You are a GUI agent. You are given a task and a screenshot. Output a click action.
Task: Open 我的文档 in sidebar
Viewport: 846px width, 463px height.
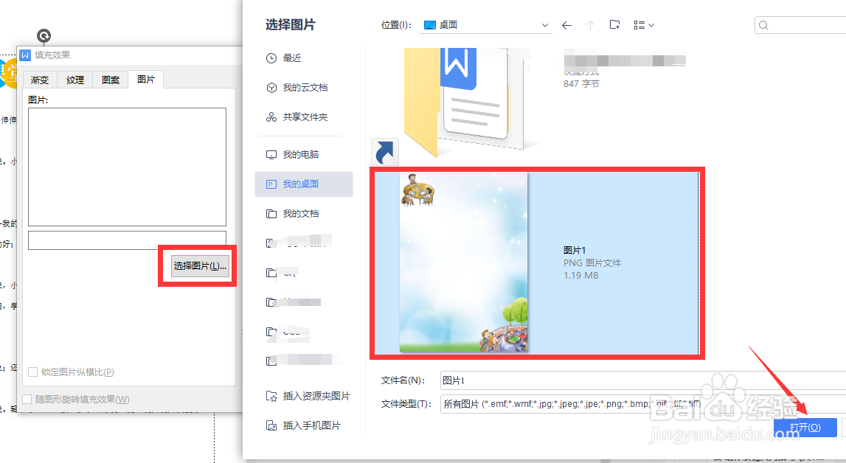pos(293,214)
